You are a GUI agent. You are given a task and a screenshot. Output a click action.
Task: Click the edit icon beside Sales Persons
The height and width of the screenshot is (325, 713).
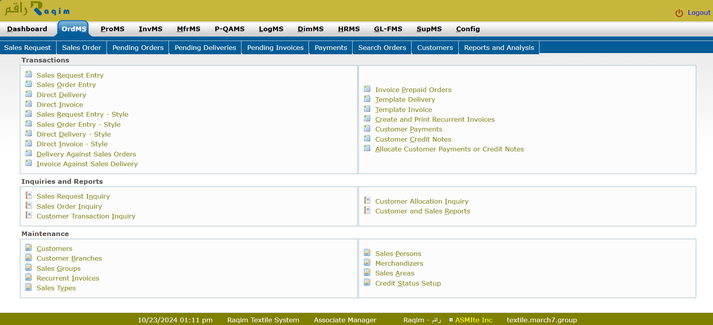point(367,253)
